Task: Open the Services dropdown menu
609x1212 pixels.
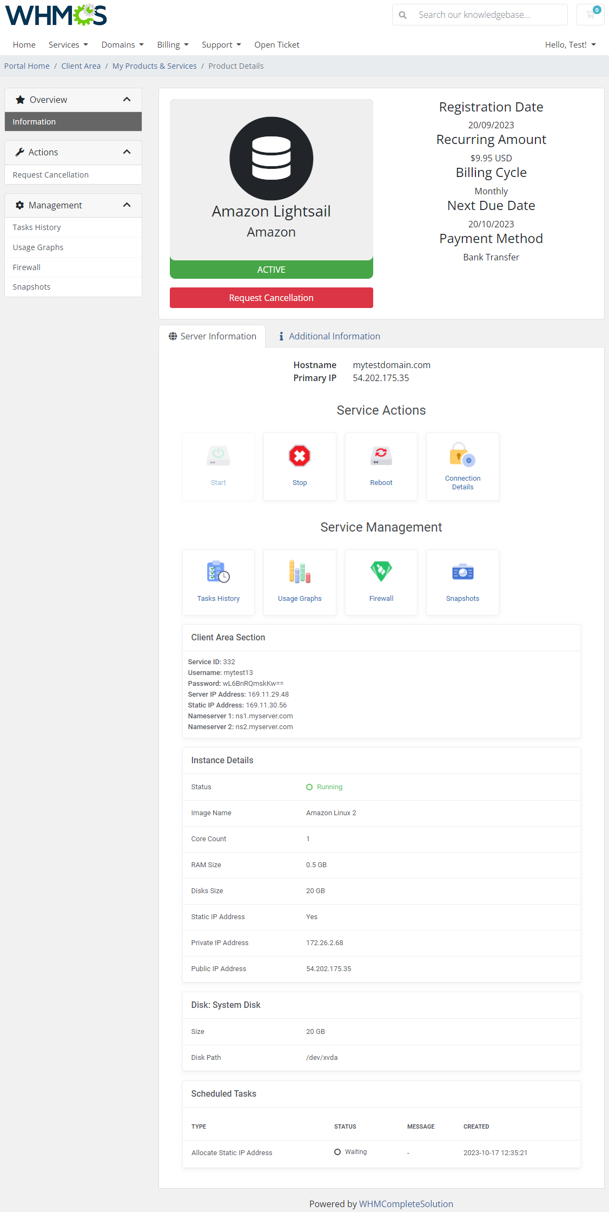Action: coord(68,45)
